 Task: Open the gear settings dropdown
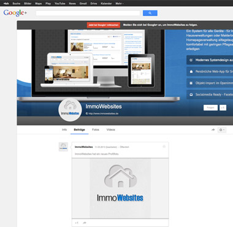click(x=221, y=129)
